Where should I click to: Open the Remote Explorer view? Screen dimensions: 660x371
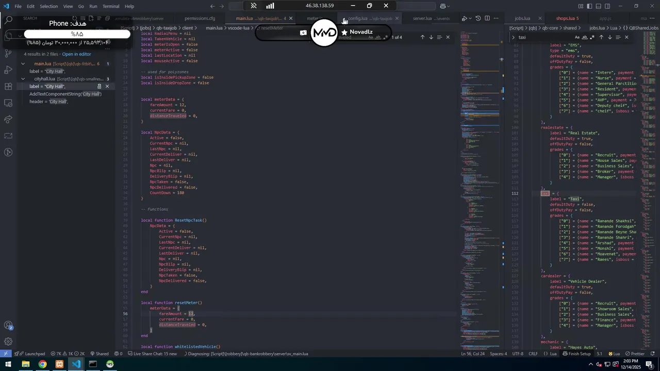pos(8,103)
